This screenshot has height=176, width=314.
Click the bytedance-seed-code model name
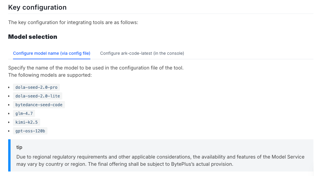pyautogui.click(x=39, y=105)
